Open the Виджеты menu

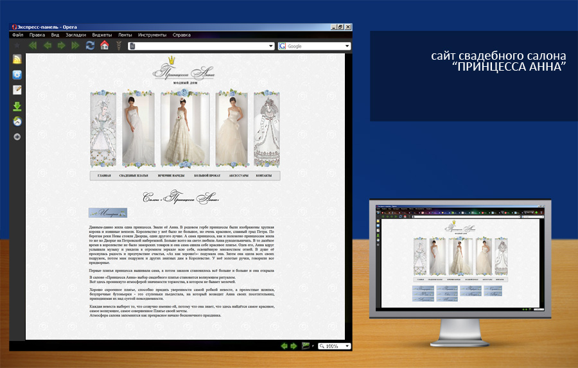click(102, 35)
